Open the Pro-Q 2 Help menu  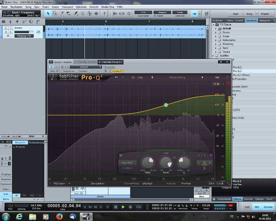point(217,77)
